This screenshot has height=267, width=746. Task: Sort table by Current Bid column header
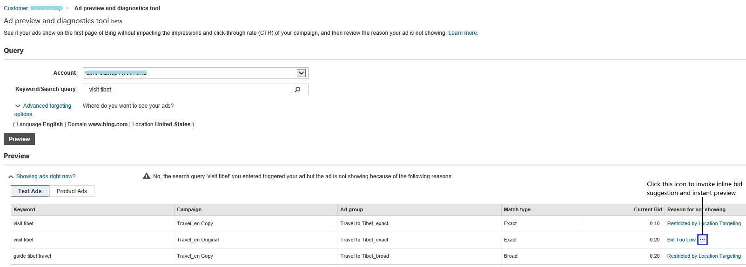(x=647, y=209)
